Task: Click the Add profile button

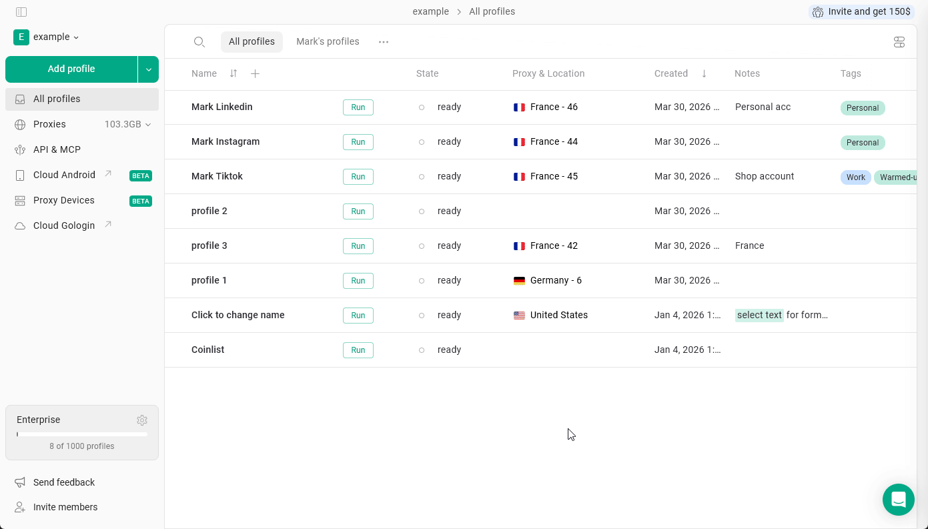Action: [x=71, y=69]
